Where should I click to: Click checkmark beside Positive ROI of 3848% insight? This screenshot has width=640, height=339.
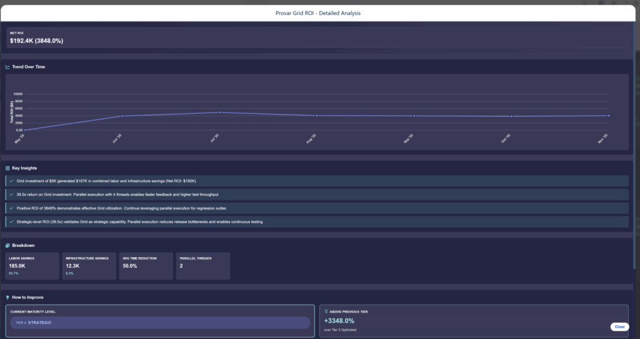[11, 208]
